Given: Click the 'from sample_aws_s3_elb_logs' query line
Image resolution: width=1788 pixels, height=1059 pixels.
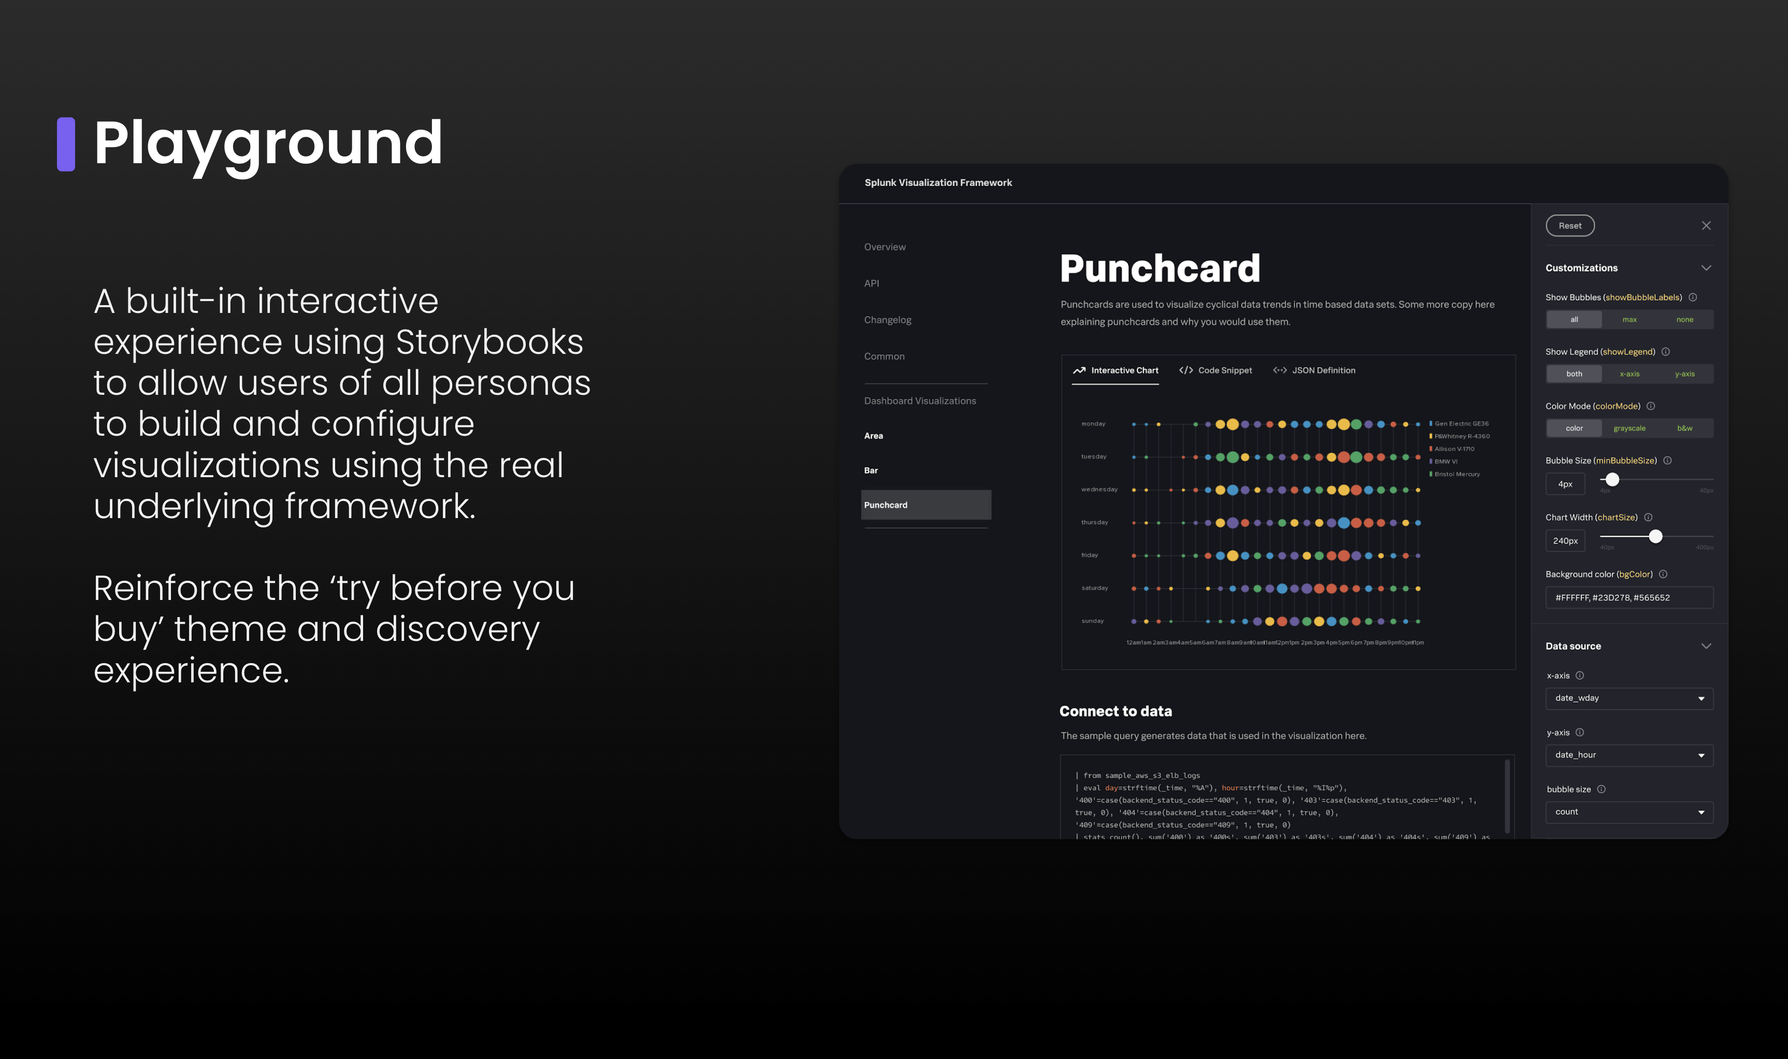Looking at the screenshot, I should coord(1137,776).
